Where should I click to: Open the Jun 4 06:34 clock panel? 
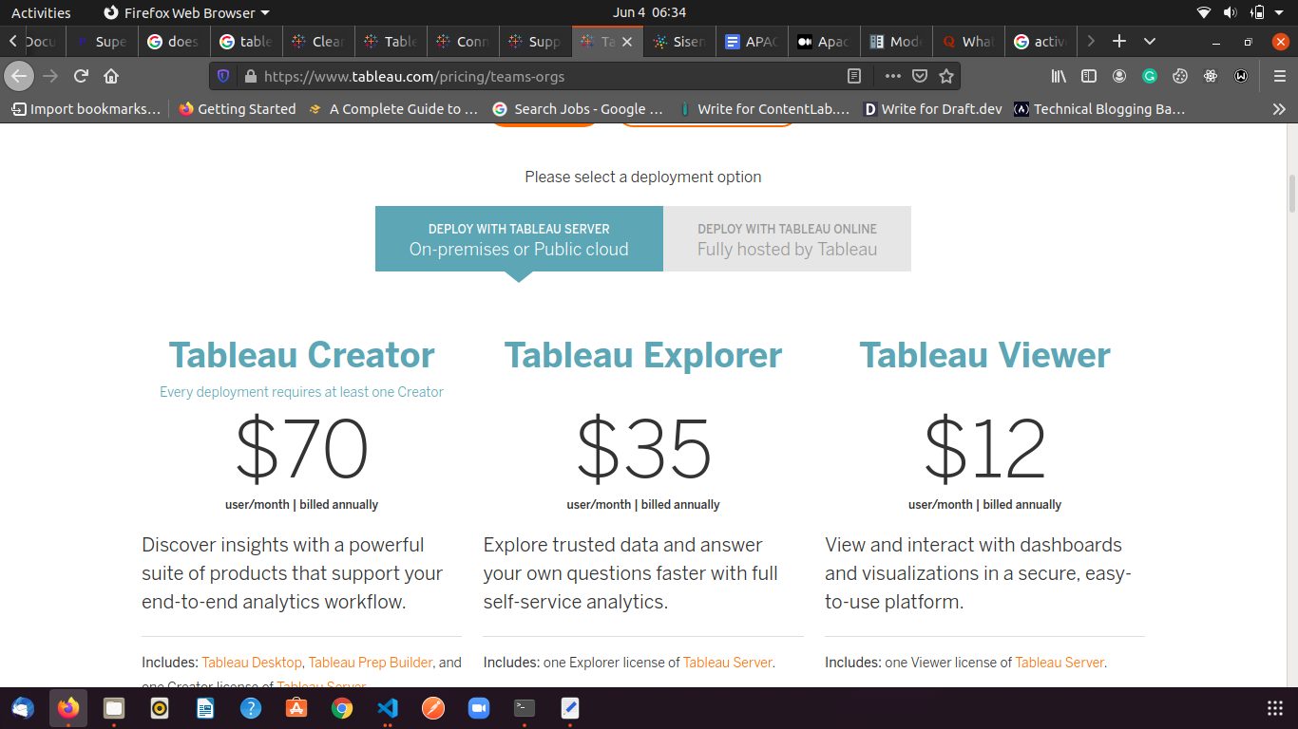tap(650, 12)
